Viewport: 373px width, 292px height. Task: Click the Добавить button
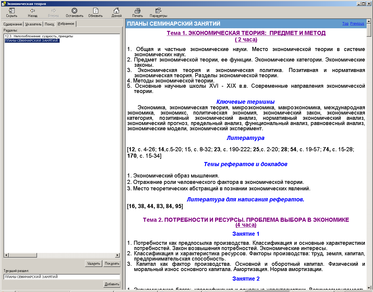112,284
